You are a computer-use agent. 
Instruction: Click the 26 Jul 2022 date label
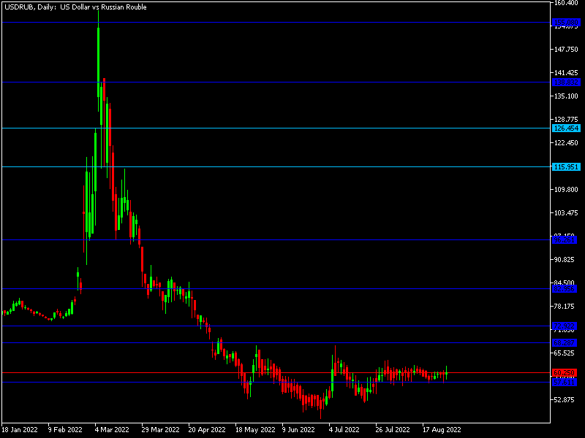pyautogui.click(x=393, y=429)
